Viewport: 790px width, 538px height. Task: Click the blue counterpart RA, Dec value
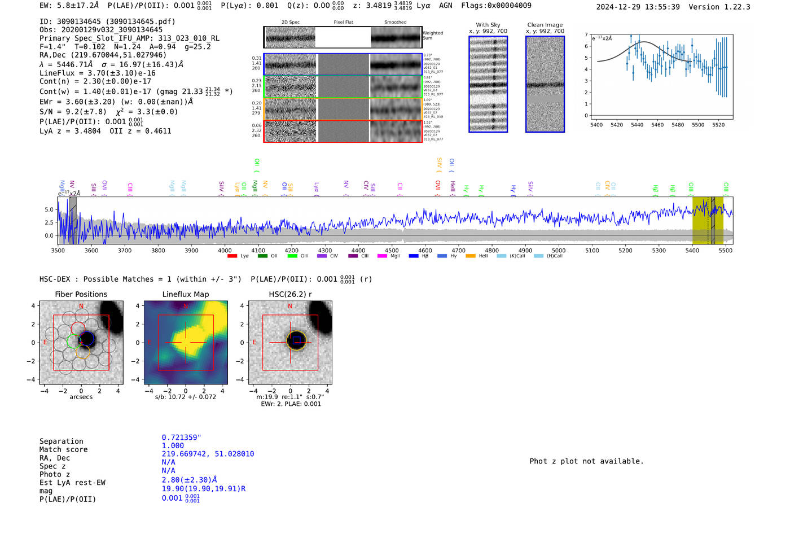coord(208,454)
